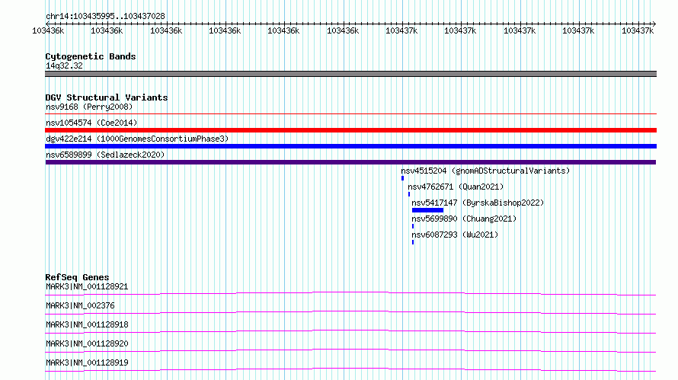
Task: Open variant nsv6087293 (Wu2021) label
Action: tap(455, 235)
